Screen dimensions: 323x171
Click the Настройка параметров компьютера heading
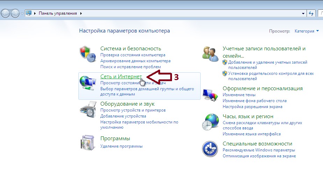pos(124,31)
